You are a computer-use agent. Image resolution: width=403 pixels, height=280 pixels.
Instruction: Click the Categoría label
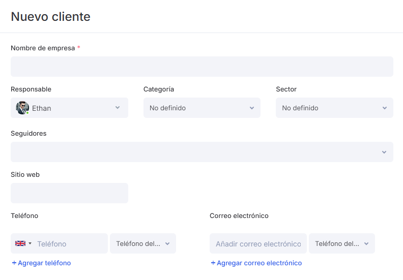(159, 89)
